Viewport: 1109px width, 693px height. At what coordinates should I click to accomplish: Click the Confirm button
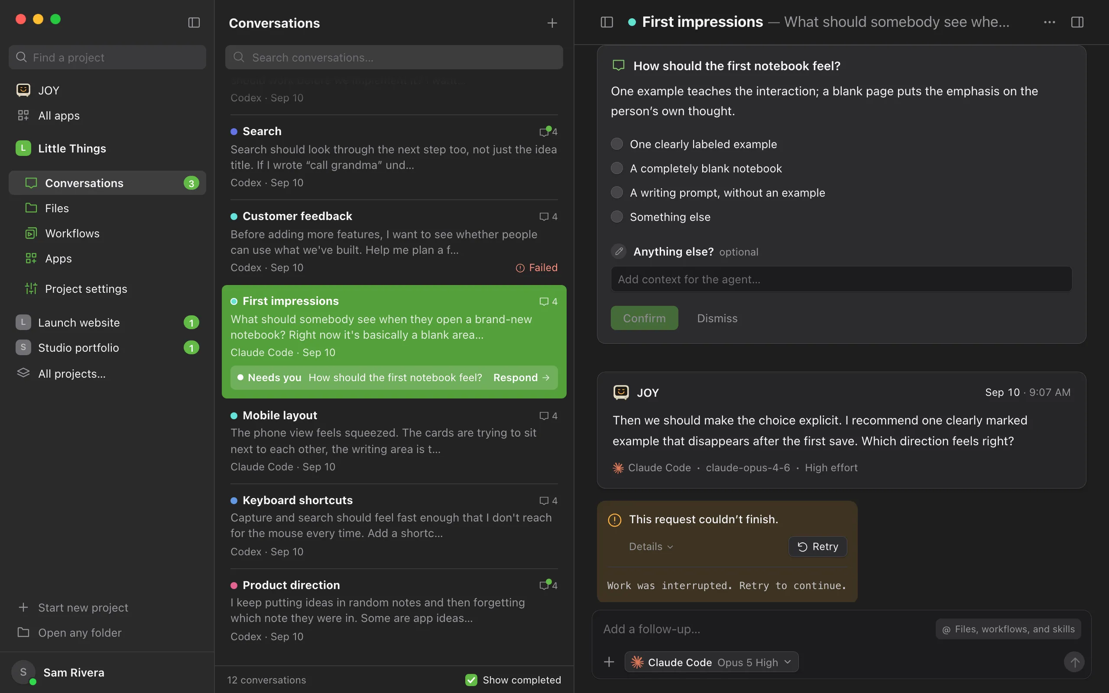coord(644,318)
